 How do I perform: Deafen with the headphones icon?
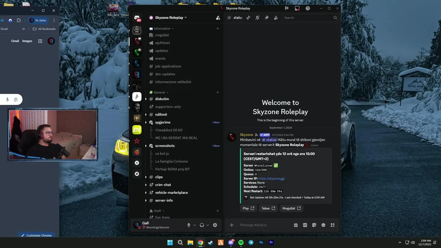pyautogui.click(x=202, y=225)
